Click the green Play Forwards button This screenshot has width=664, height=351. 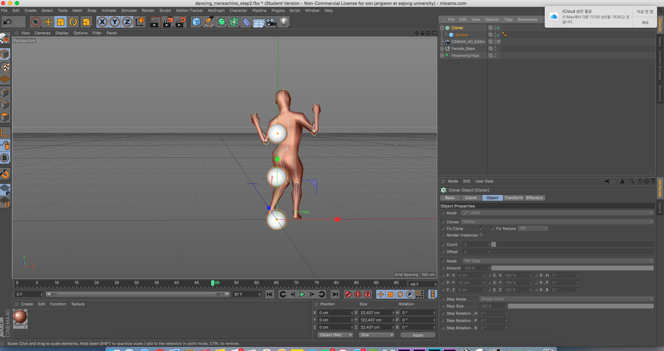[x=302, y=294]
